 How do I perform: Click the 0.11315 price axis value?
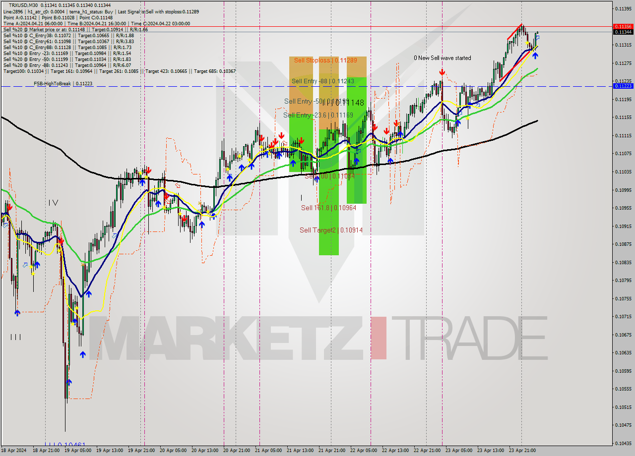623,45
